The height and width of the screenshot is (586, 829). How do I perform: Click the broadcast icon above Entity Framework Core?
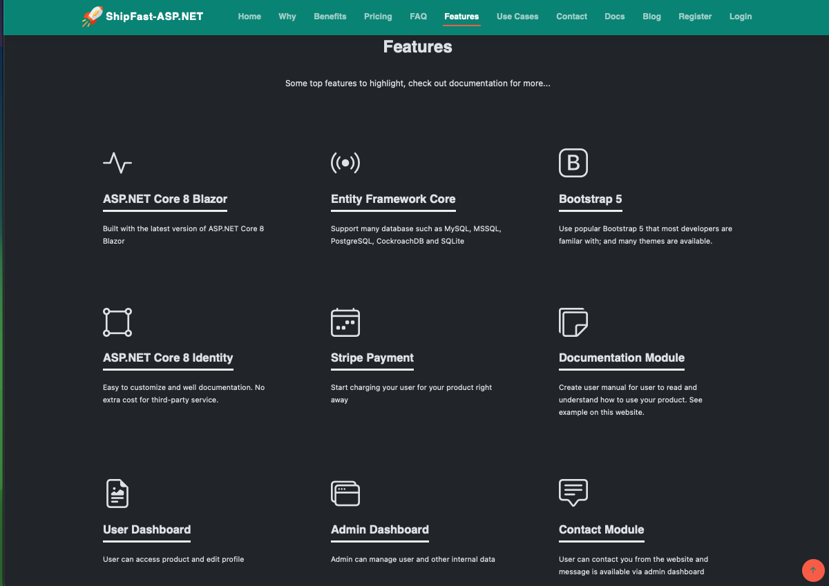tap(345, 163)
